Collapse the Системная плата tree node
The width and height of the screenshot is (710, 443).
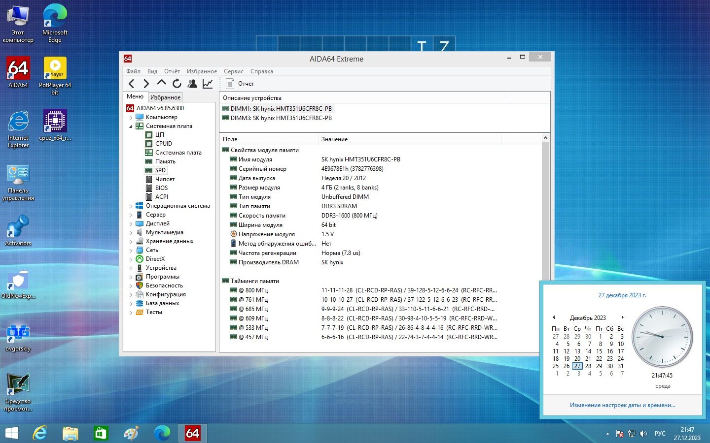(x=131, y=127)
